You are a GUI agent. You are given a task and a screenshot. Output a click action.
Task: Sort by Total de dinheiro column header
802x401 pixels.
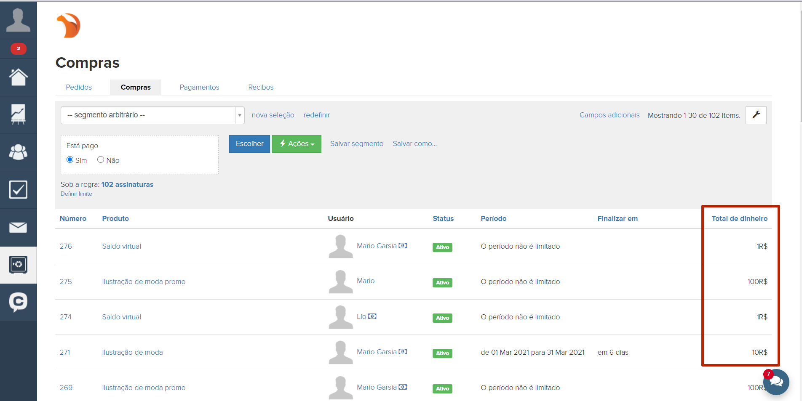pyautogui.click(x=739, y=218)
